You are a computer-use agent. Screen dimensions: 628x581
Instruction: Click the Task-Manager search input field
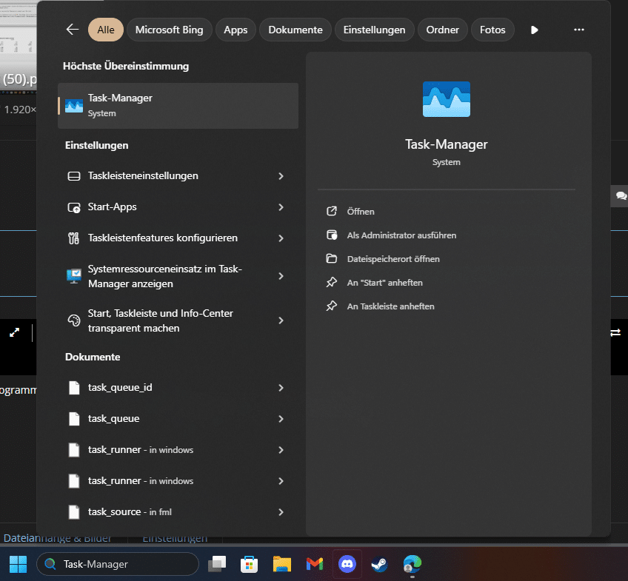point(118,564)
